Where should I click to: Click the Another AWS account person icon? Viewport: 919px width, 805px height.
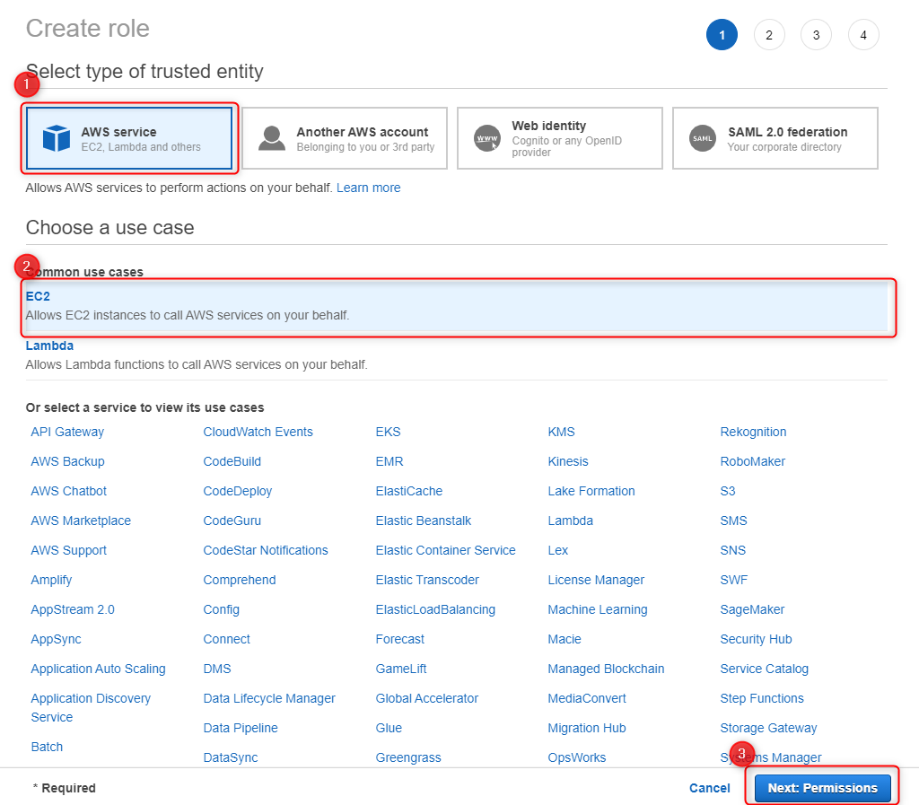point(272,138)
